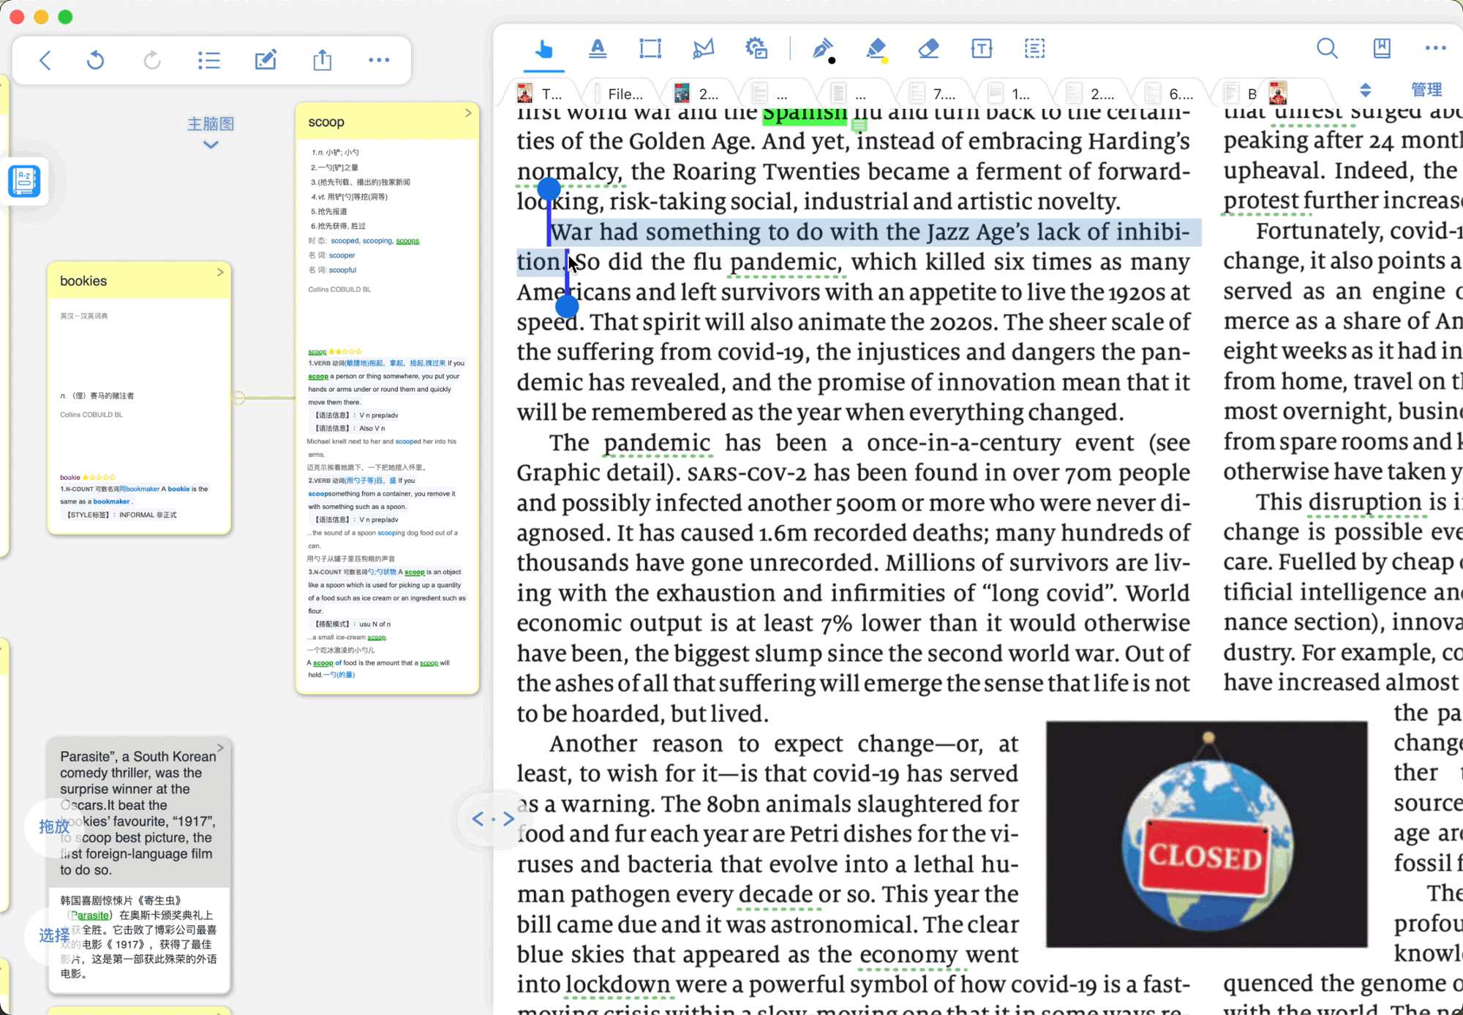Click the CLOSED globe image

pyautogui.click(x=1206, y=834)
